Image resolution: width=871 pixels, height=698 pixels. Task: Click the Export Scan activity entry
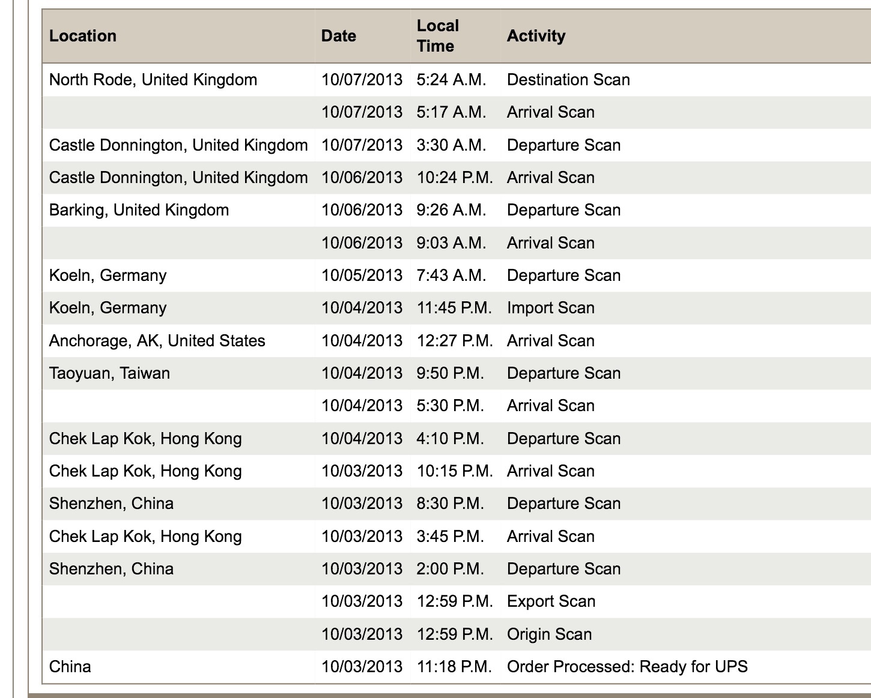pyautogui.click(x=551, y=601)
